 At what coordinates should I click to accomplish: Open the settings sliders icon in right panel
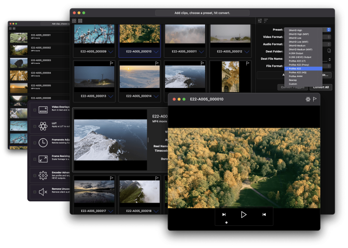pos(260,21)
